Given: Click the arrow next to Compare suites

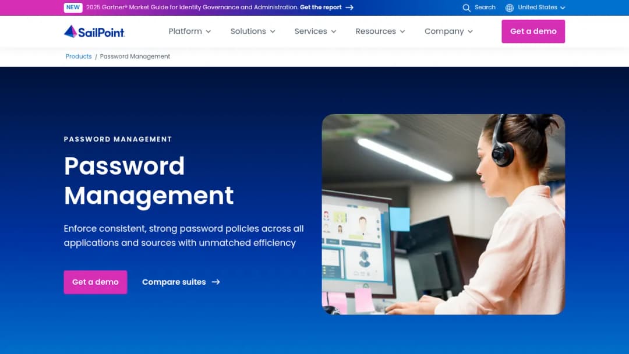Looking at the screenshot, I should 216,282.
